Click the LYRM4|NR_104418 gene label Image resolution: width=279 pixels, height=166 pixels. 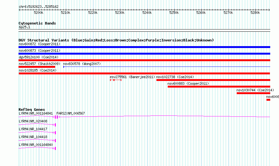(33, 137)
